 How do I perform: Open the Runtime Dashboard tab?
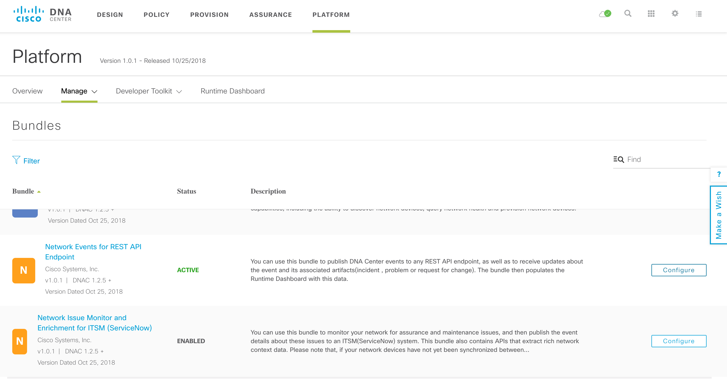pyautogui.click(x=232, y=91)
